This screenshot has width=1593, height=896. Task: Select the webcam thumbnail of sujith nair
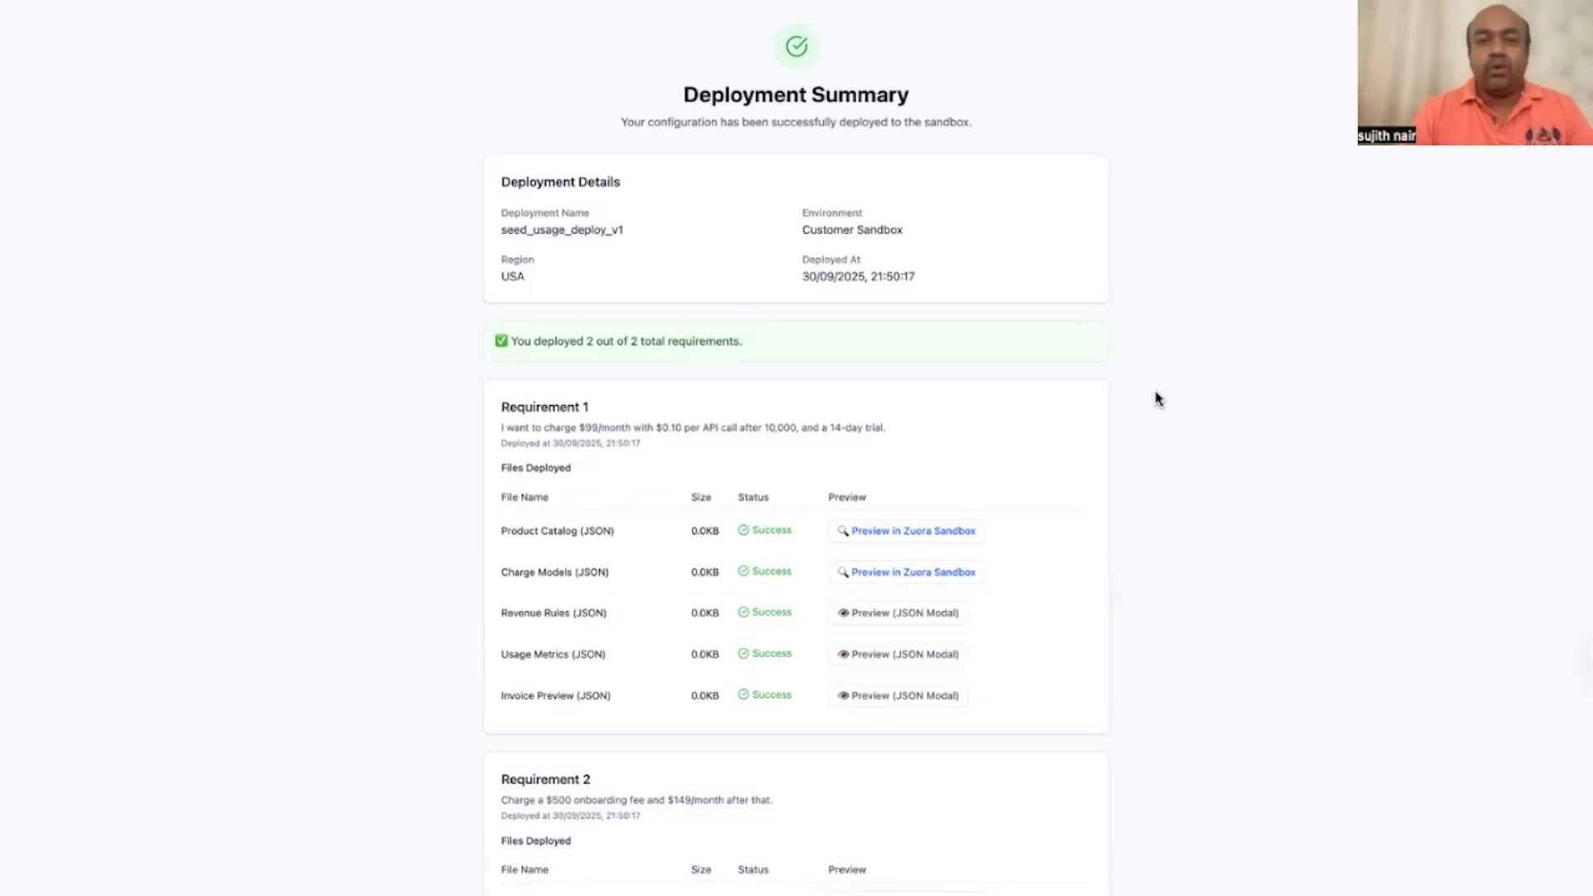[1474, 73]
